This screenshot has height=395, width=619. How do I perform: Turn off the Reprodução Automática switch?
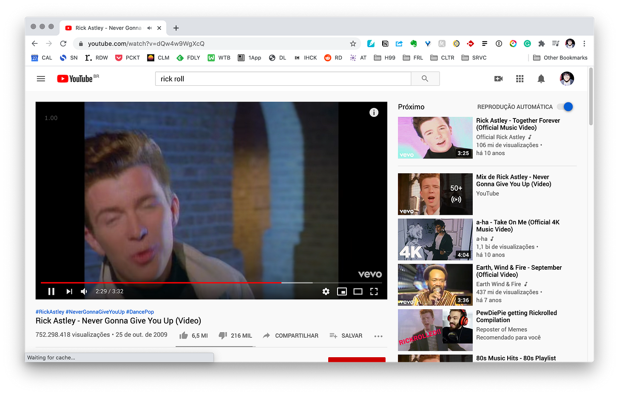point(565,107)
